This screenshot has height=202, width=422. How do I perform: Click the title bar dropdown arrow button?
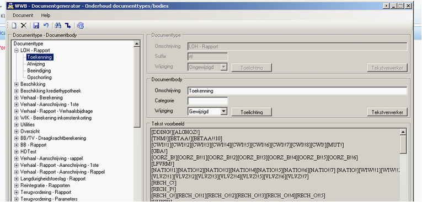click(387, 6)
